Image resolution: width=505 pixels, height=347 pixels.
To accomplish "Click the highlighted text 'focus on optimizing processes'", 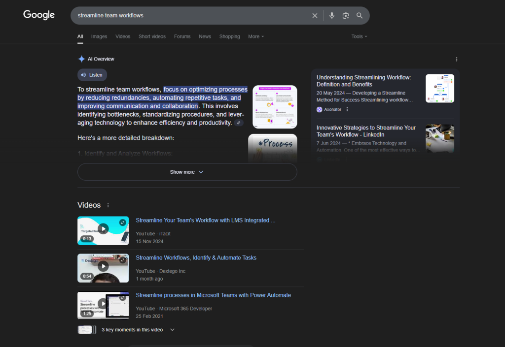I will [x=206, y=89].
